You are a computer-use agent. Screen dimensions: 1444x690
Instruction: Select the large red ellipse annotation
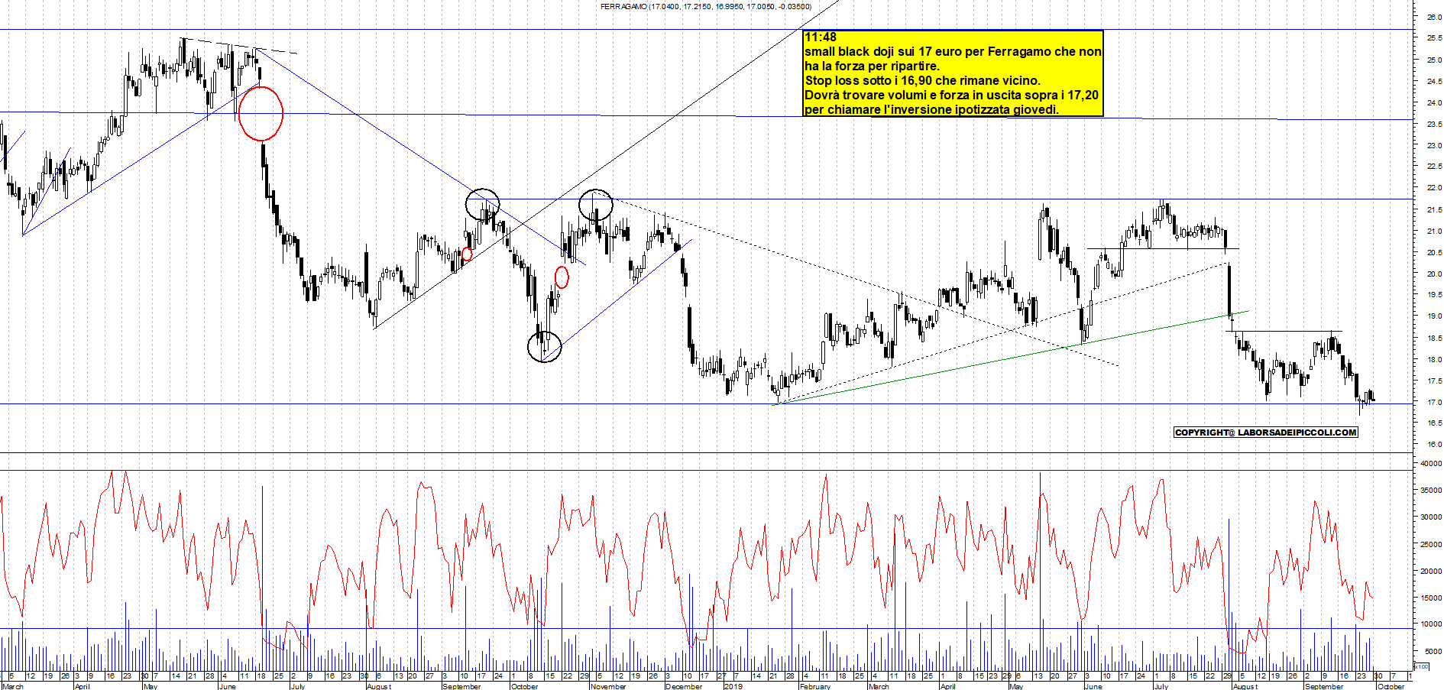261,114
